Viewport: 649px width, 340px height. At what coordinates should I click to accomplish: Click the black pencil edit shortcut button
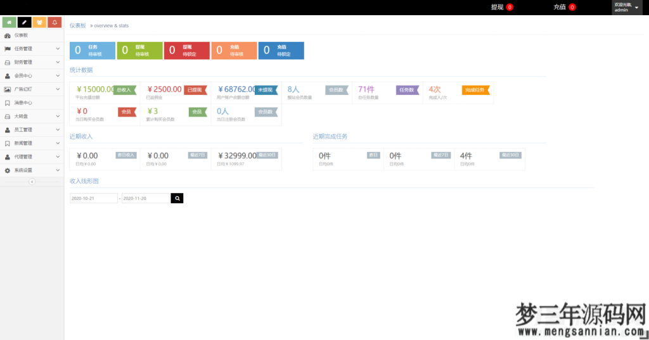[25, 22]
